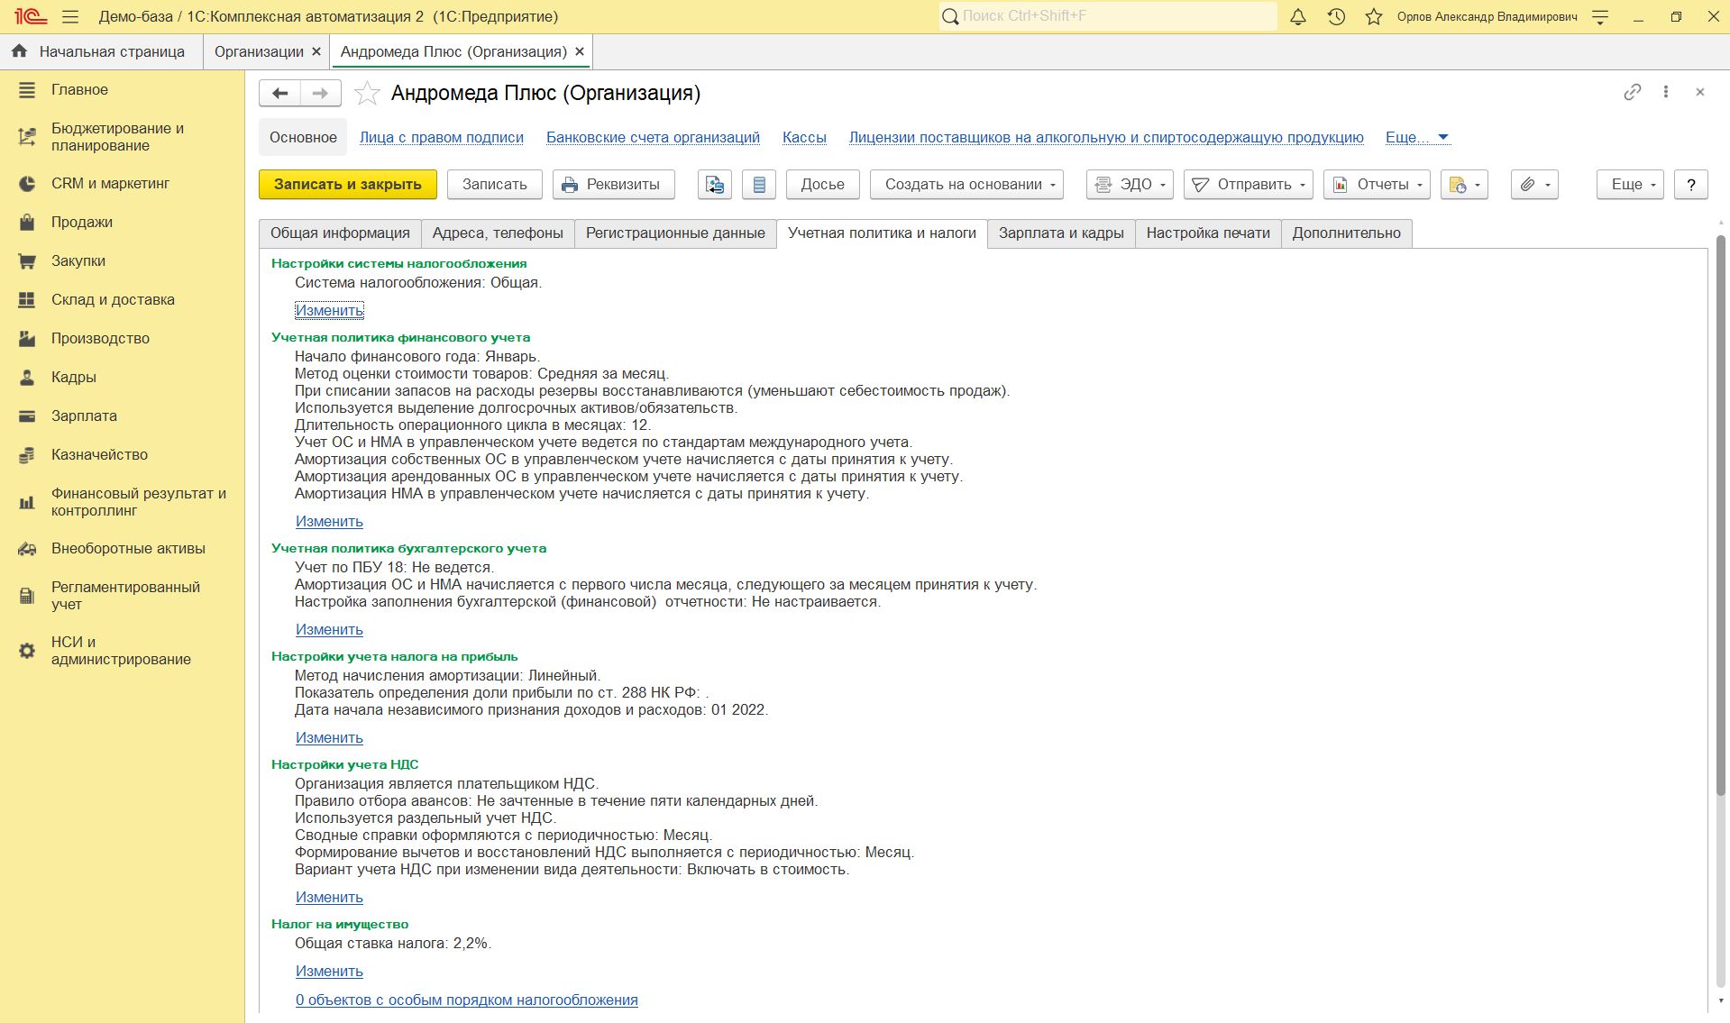Close the Организации tab

316,52
